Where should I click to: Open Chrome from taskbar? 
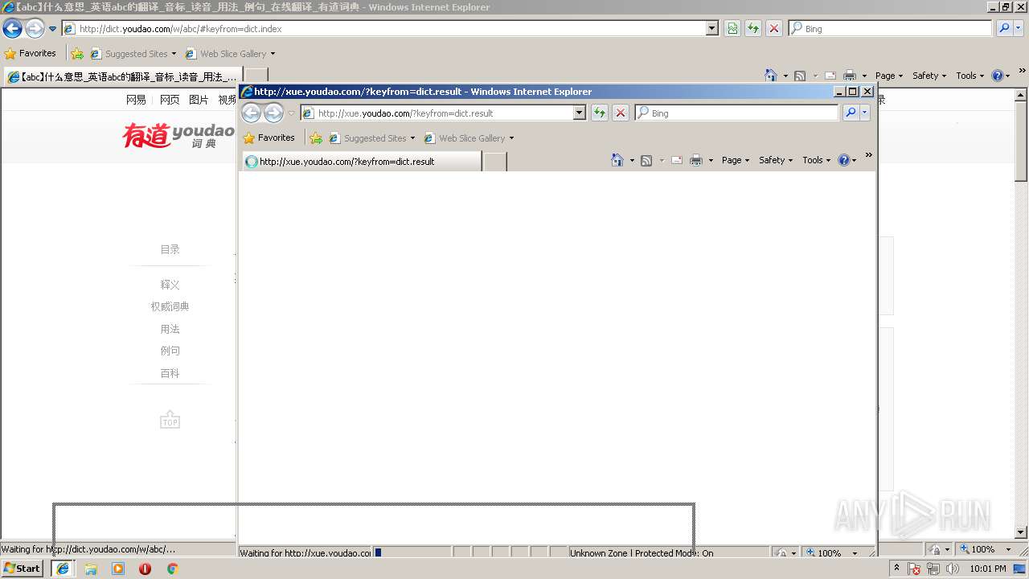click(x=172, y=569)
